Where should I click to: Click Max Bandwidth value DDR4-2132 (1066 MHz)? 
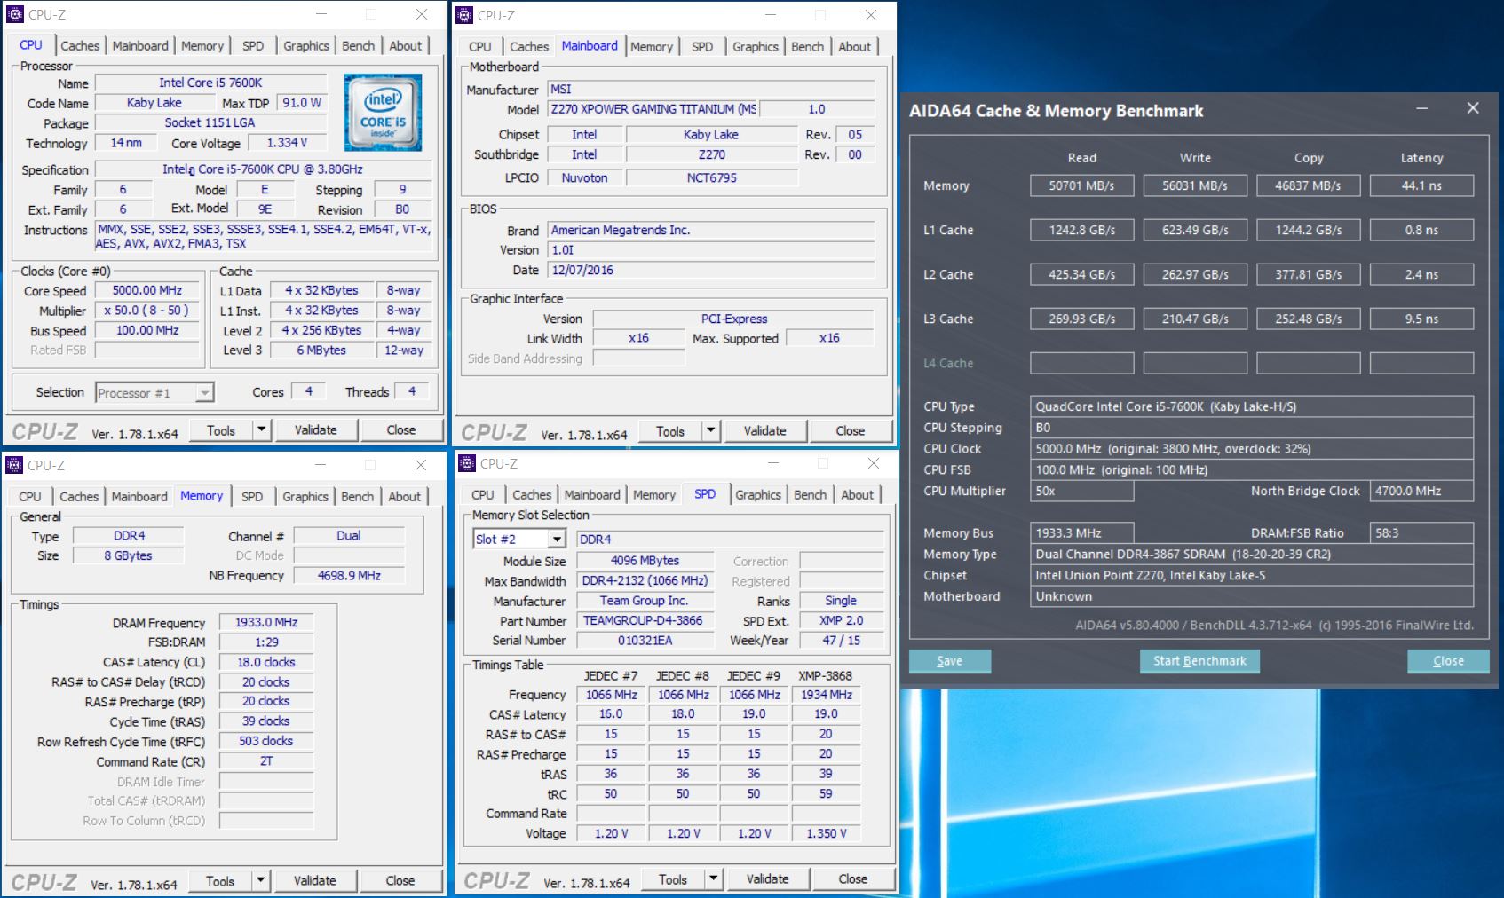(x=645, y=580)
